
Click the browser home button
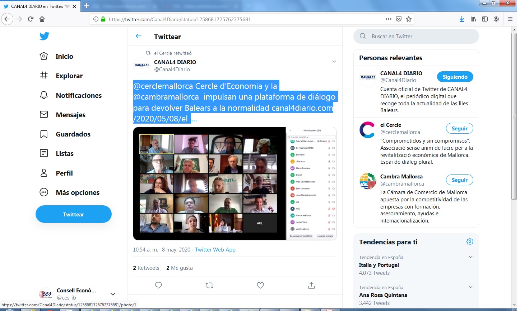point(42,19)
